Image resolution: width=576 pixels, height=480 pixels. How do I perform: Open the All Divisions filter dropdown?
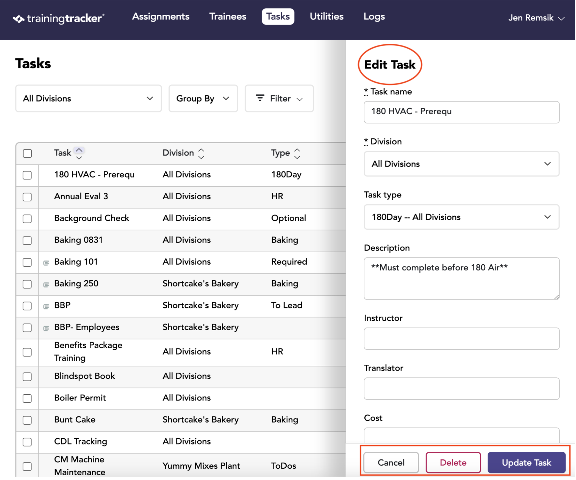pyautogui.click(x=88, y=98)
